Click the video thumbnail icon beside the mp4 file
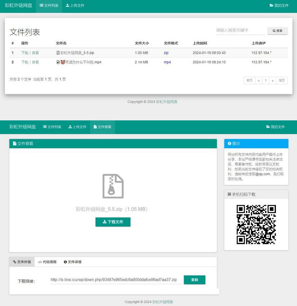This screenshot has height=306, width=297. [x=57, y=61]
